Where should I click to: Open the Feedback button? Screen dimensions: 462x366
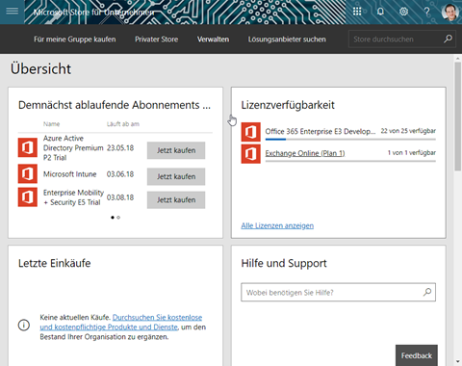(417, 355)
